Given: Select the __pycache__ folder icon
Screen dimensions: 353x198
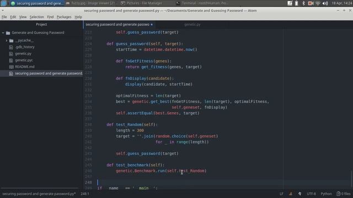Looking at the screenshot, I should [x=11, y=41].
